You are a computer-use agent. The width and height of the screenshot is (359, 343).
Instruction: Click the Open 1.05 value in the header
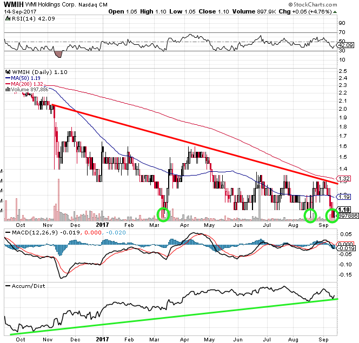click(123, 11)
